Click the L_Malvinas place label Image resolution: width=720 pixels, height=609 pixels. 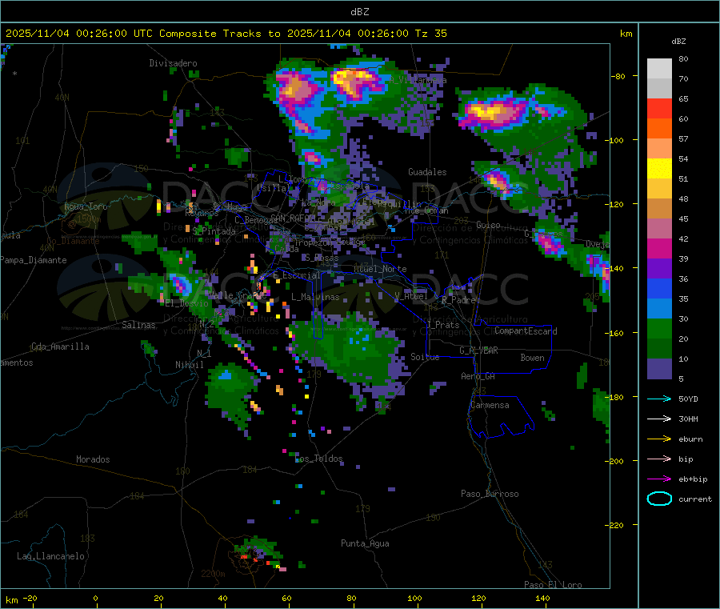[315, 297]
